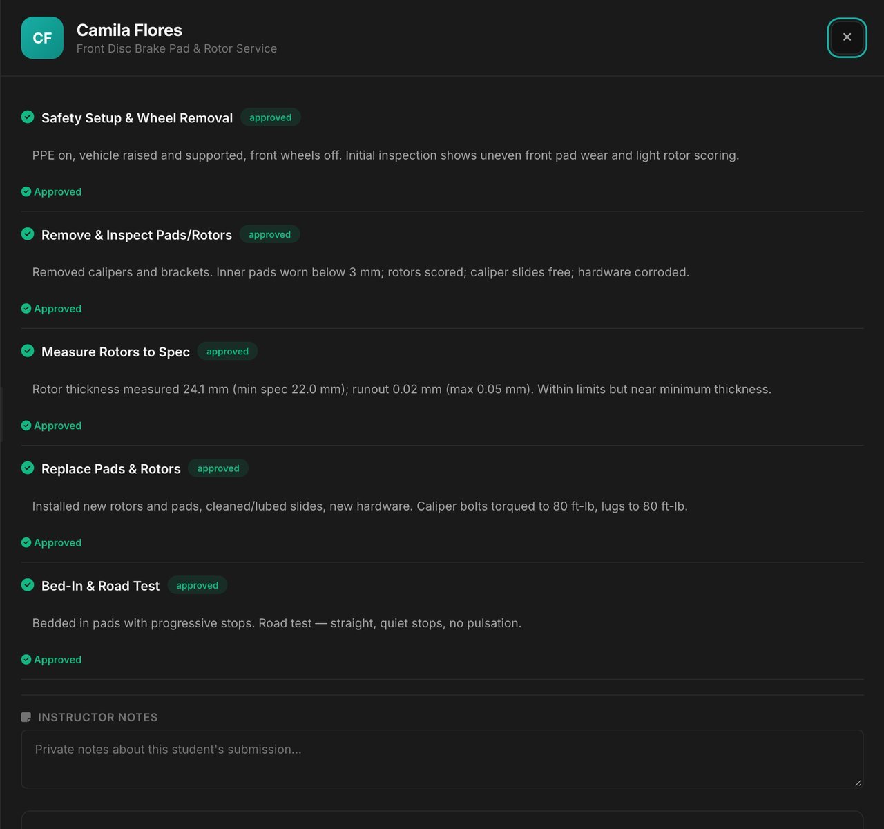Click the approved badge next to Safety Setup
Screen dimensions: 884x829
pos(271,117)
